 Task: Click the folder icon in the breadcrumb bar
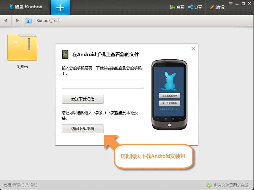[28, 20]
